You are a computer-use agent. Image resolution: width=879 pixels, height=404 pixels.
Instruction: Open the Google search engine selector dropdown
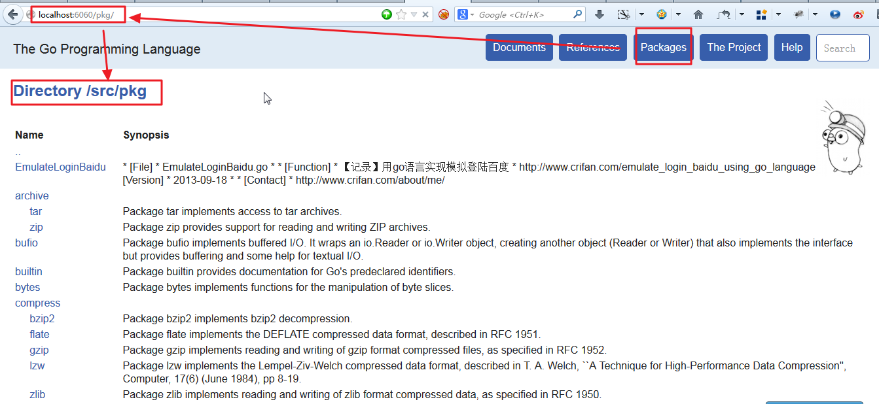pyautogui.click(x=465, y=14)
